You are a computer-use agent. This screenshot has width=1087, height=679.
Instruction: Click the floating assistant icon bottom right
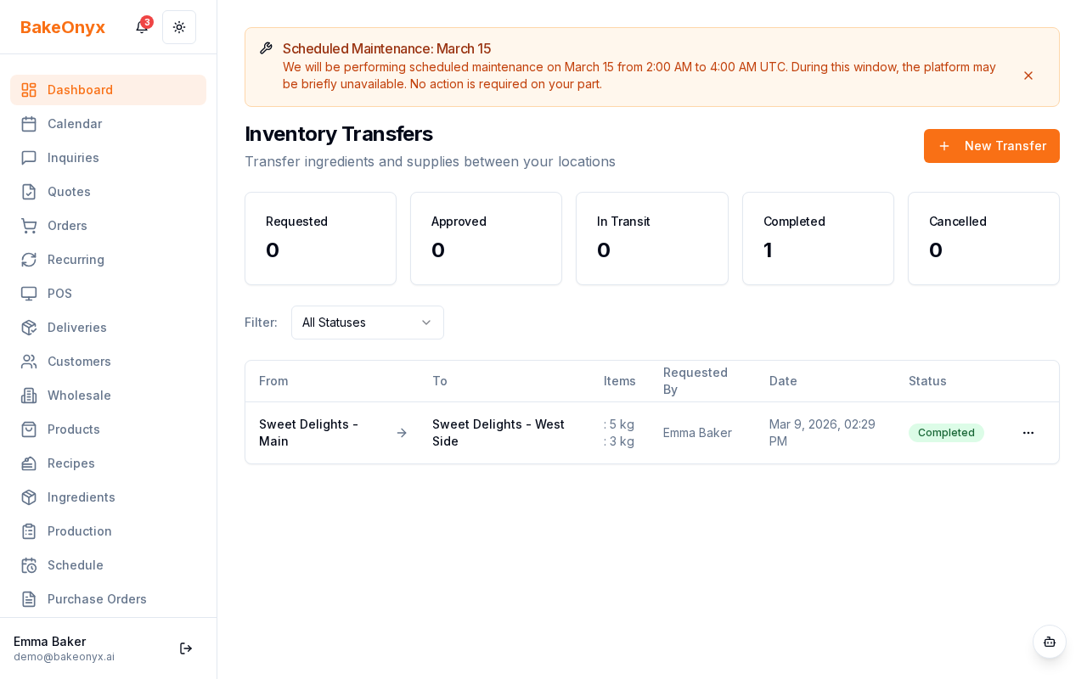click(x=1050, y=643)
